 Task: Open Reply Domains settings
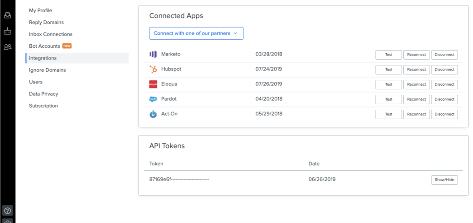(x=46, y=22)
